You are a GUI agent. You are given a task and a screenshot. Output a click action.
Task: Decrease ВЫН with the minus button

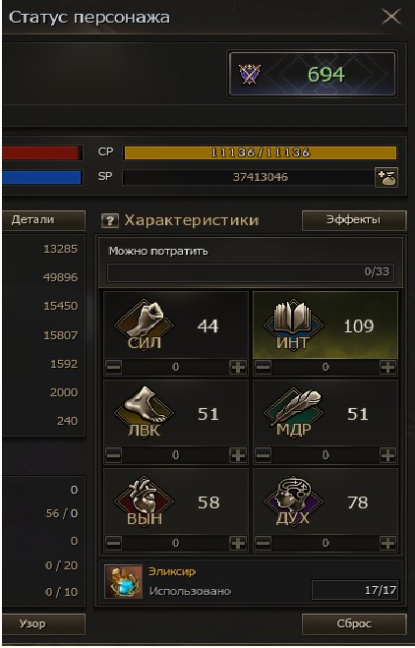pos(114,543)
